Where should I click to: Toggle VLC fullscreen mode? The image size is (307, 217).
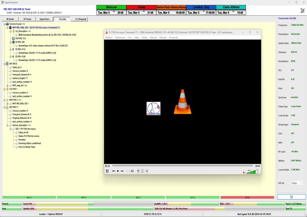click(x=128, y=171)
